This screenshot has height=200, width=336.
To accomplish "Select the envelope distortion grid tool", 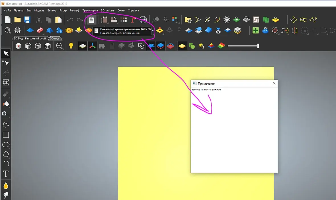I will [6, 82].
